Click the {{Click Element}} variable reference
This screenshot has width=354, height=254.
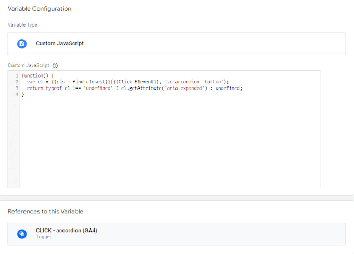click(136, 82)
